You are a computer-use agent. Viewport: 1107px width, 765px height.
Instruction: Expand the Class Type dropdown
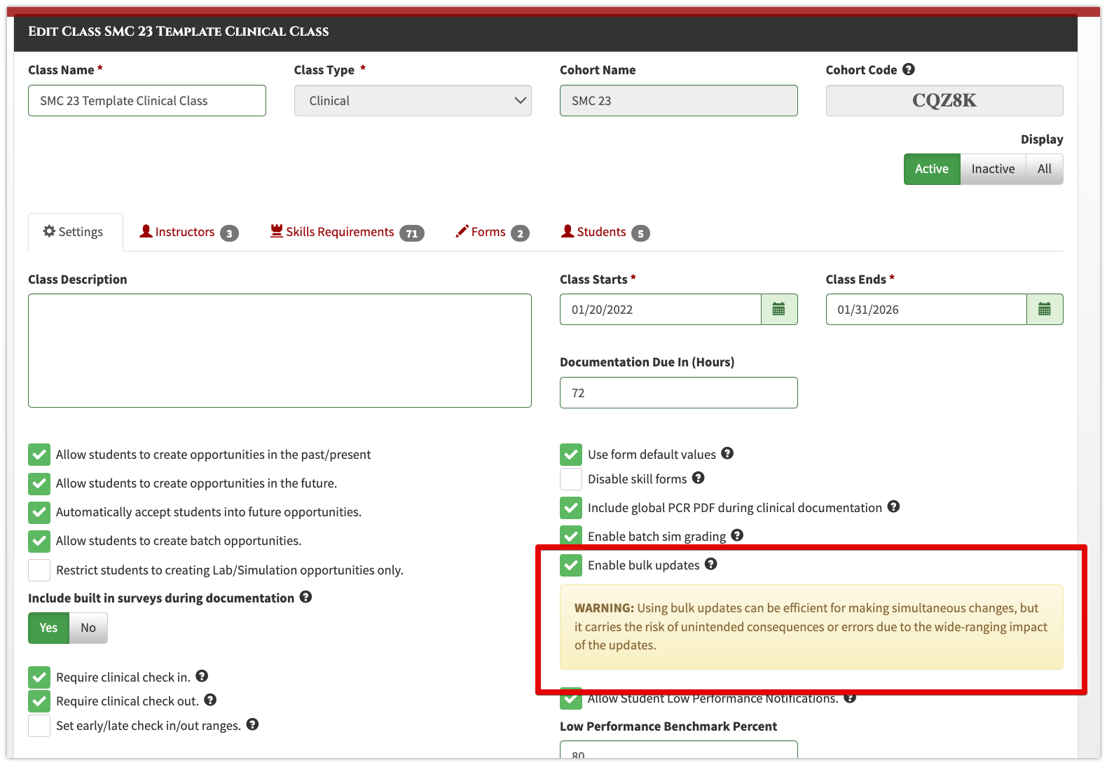[413, 101]
